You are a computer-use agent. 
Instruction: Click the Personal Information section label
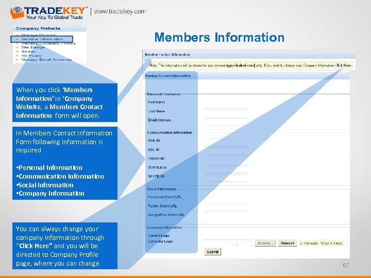(x=164, y=94)
